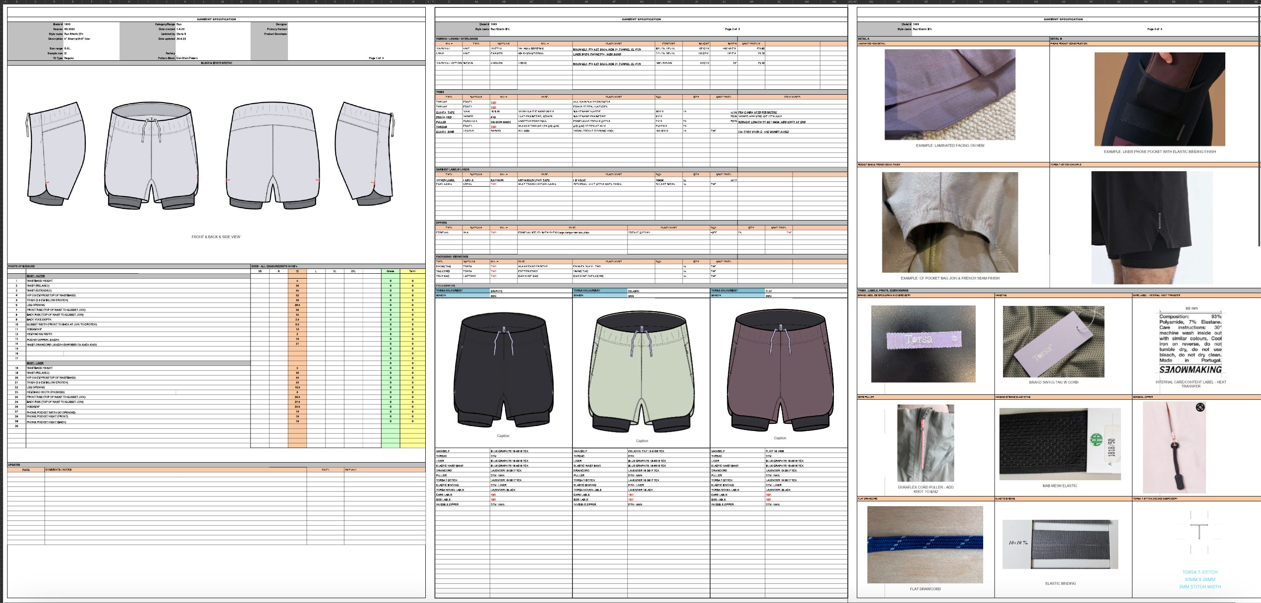This screenshot has width=1261, height=603.
Task: Click the Torsa woven brand label photo
Action: coord(923,344)
